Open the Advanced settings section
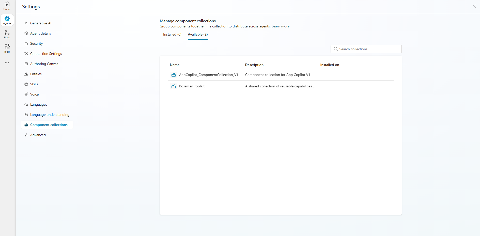Image resolution: width=480 pixels, height=236 pixels. click(38, 135)
